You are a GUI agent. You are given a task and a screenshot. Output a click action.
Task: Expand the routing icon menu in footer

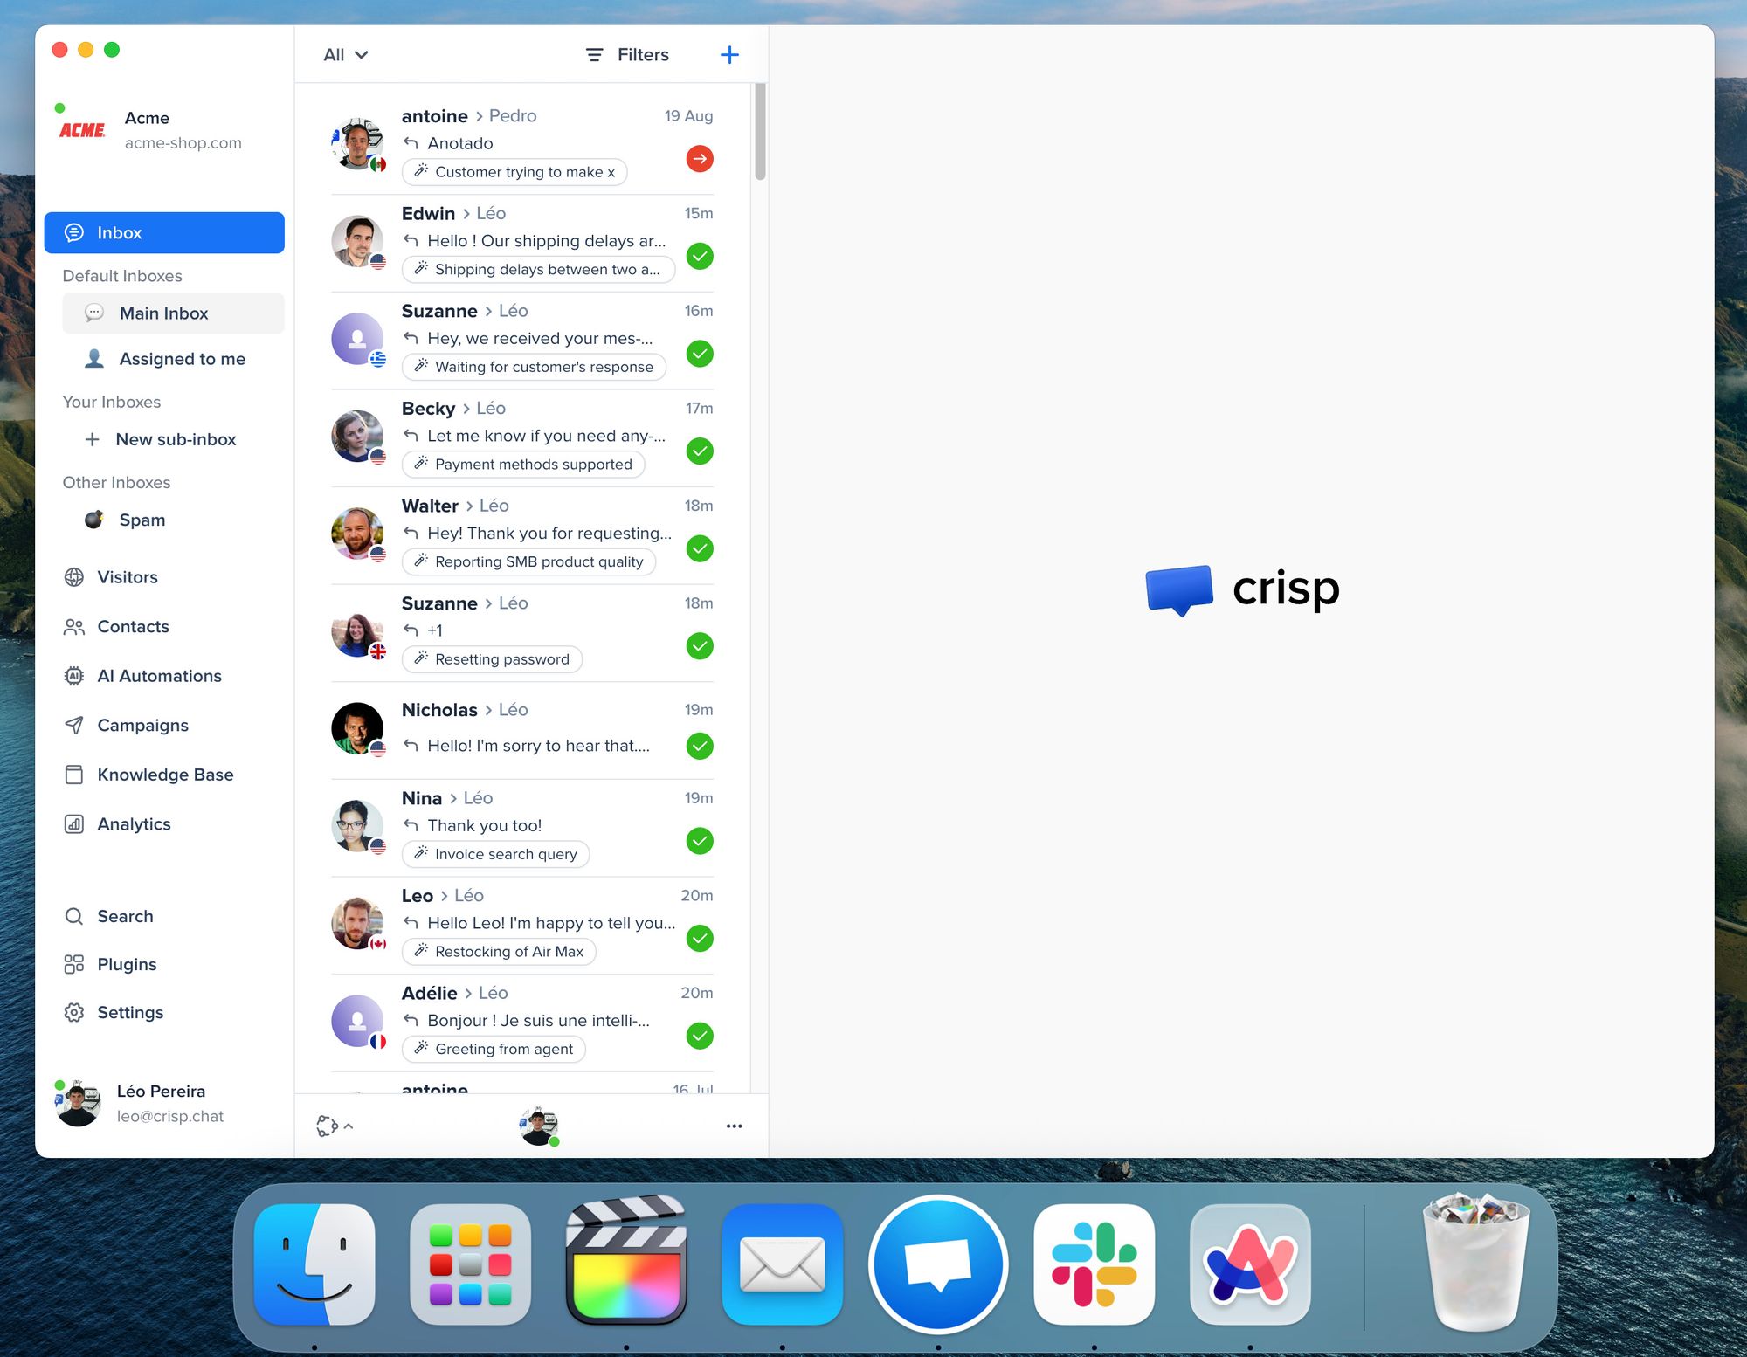pyautogui.click(x=335, y=1126)
